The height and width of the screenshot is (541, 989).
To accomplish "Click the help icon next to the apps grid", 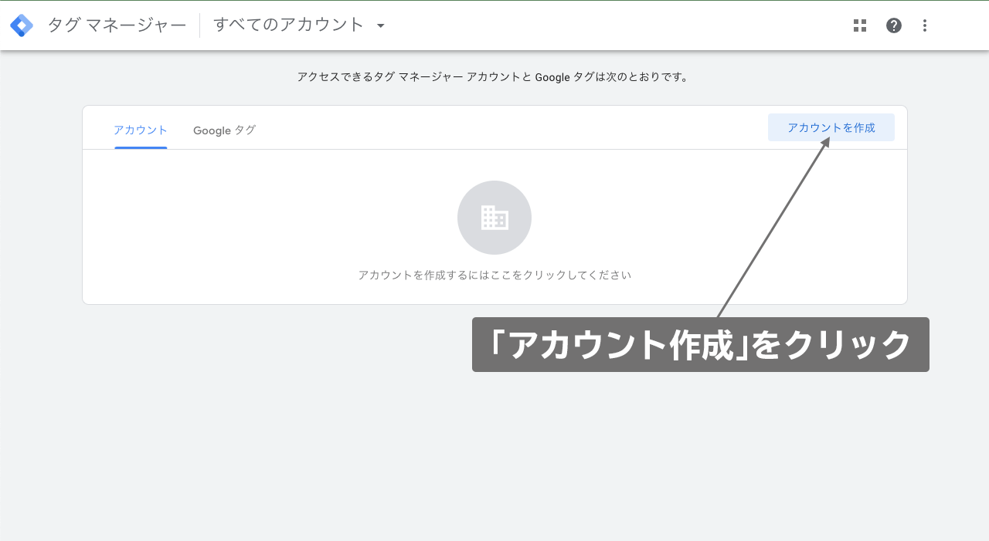I will pos(893,25).
